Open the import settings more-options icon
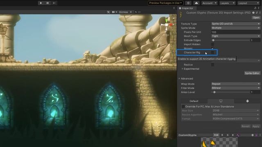This screenshot has height=147, width=262. (260, 13)
